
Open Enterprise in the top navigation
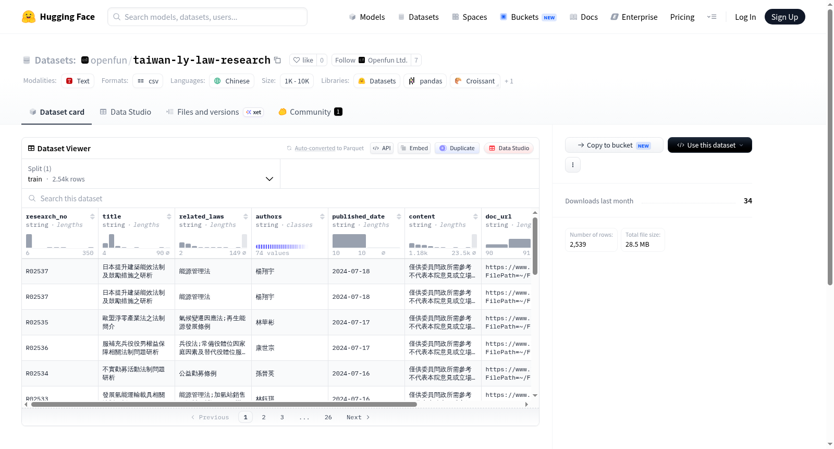tap(634, 17)
